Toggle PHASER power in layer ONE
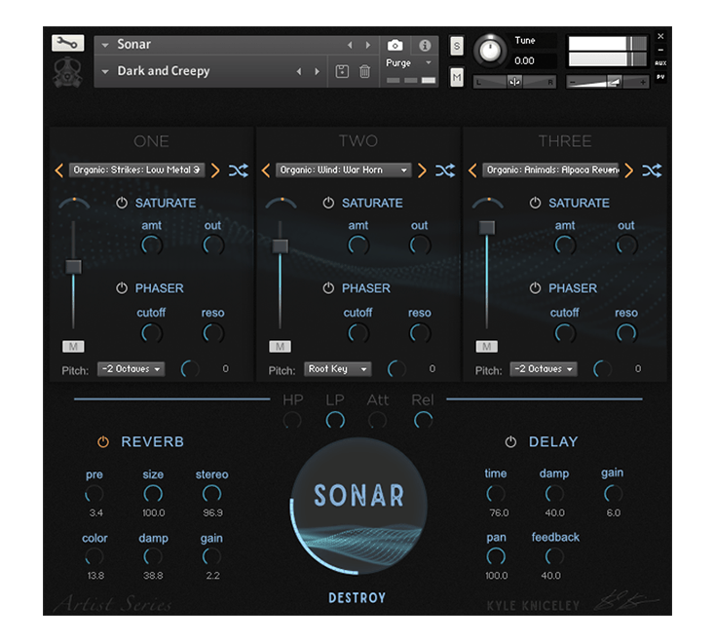The height and width of the screenshot is (642, 715). (122, 288)
